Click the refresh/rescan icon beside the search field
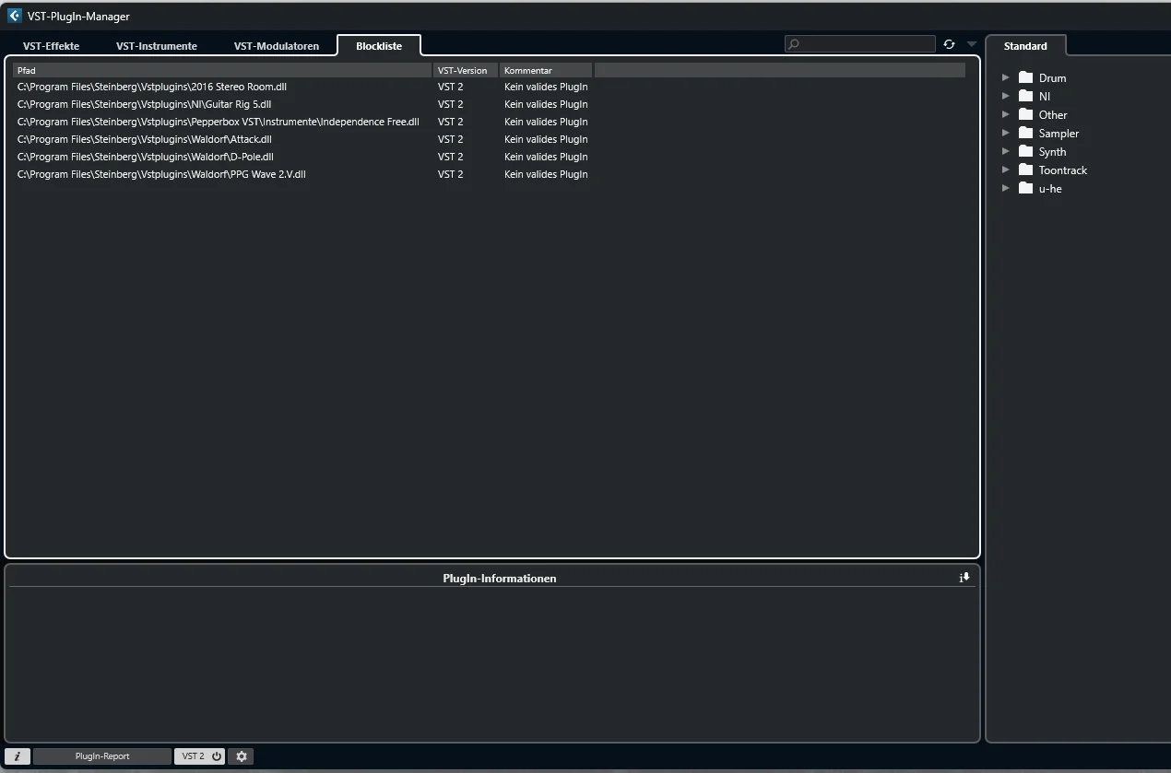 tap(949, 44)
